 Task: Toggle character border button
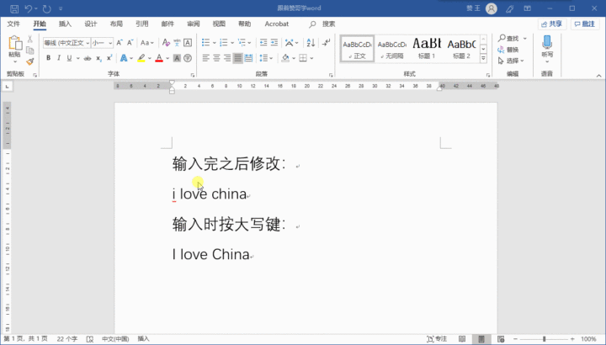188,43
